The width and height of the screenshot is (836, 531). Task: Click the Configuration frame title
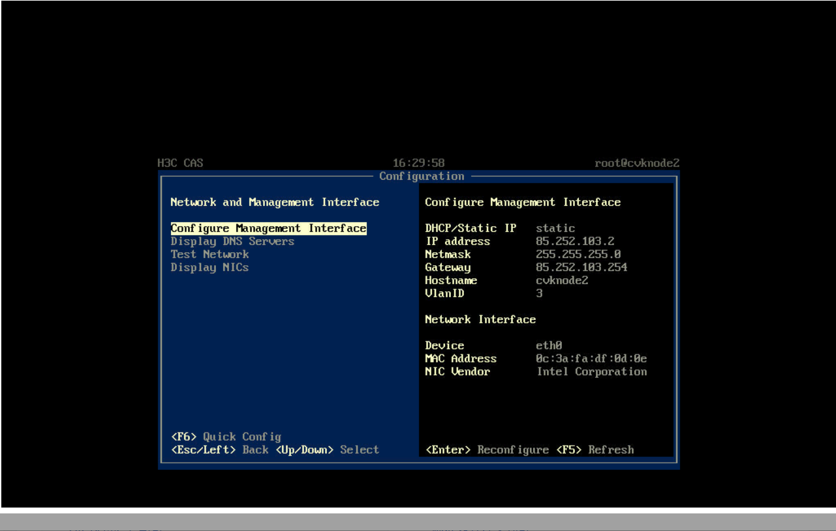[422, 177]
